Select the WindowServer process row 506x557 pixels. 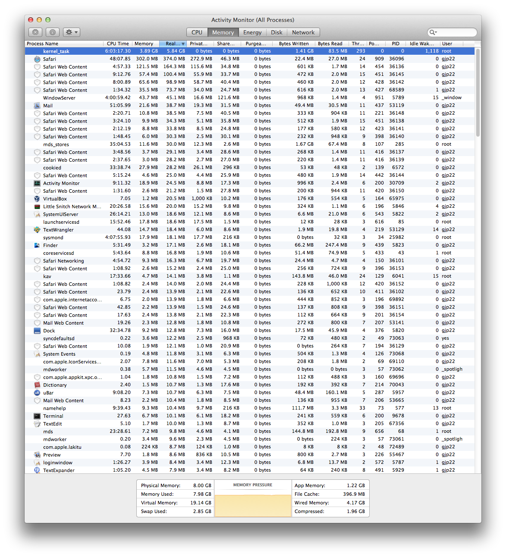(x=249, y=98)
